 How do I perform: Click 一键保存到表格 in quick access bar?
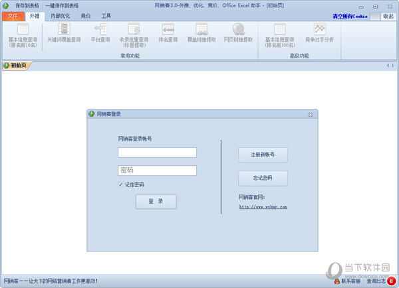click(62, 5)
